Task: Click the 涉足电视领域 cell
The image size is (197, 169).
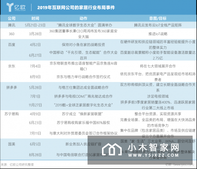Action: click(x=158, y=96)
